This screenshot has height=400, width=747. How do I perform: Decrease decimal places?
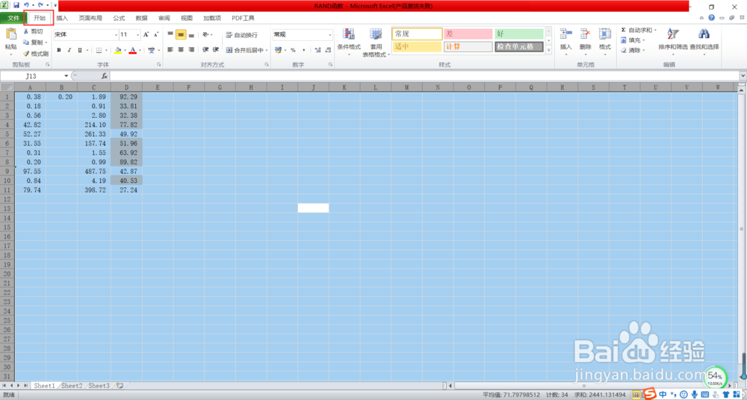click(328, 50)
